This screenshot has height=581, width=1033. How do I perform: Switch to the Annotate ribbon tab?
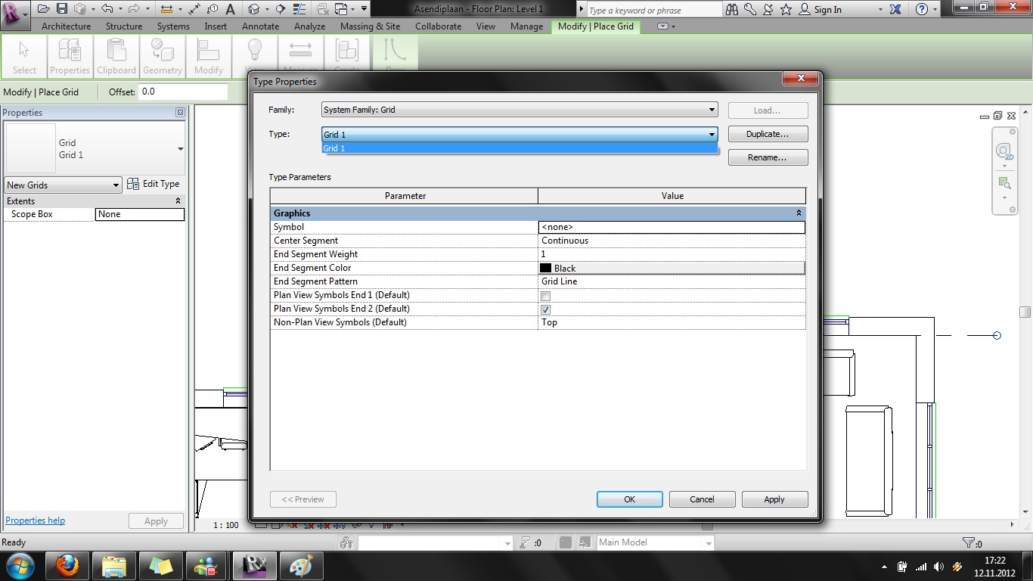[261, 26]
